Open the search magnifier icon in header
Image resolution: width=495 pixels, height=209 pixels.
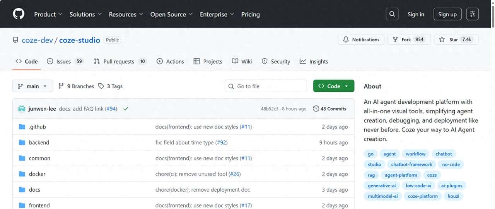coord(392,14)
